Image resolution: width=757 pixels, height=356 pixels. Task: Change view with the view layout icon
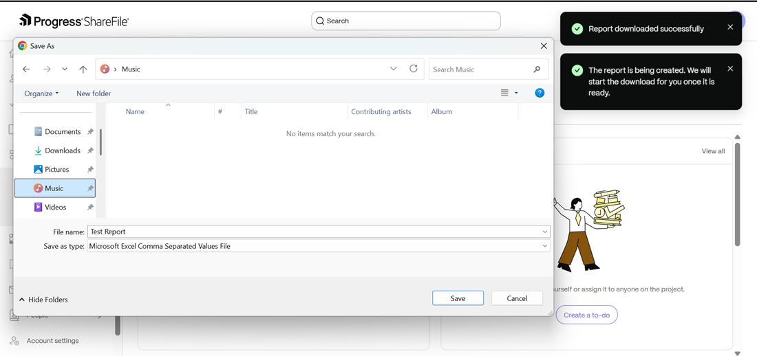(x=504, y=93)
